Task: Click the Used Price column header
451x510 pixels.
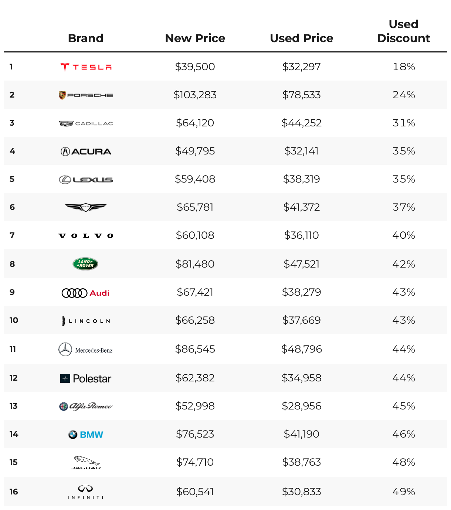Action: [x=302, y=38]
